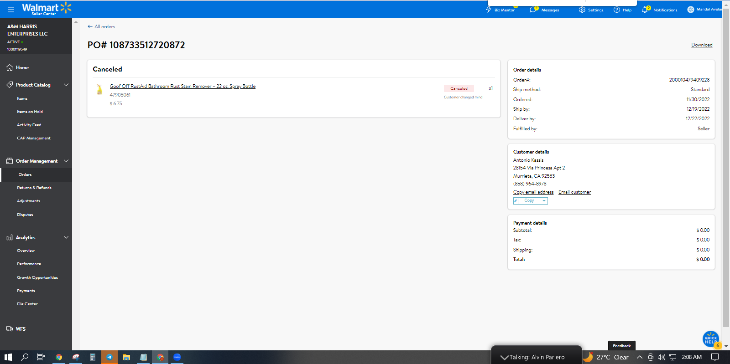Open Items on Hold
Image resolution: width=730 pixels, height=364 pixels.
[30, 112]
